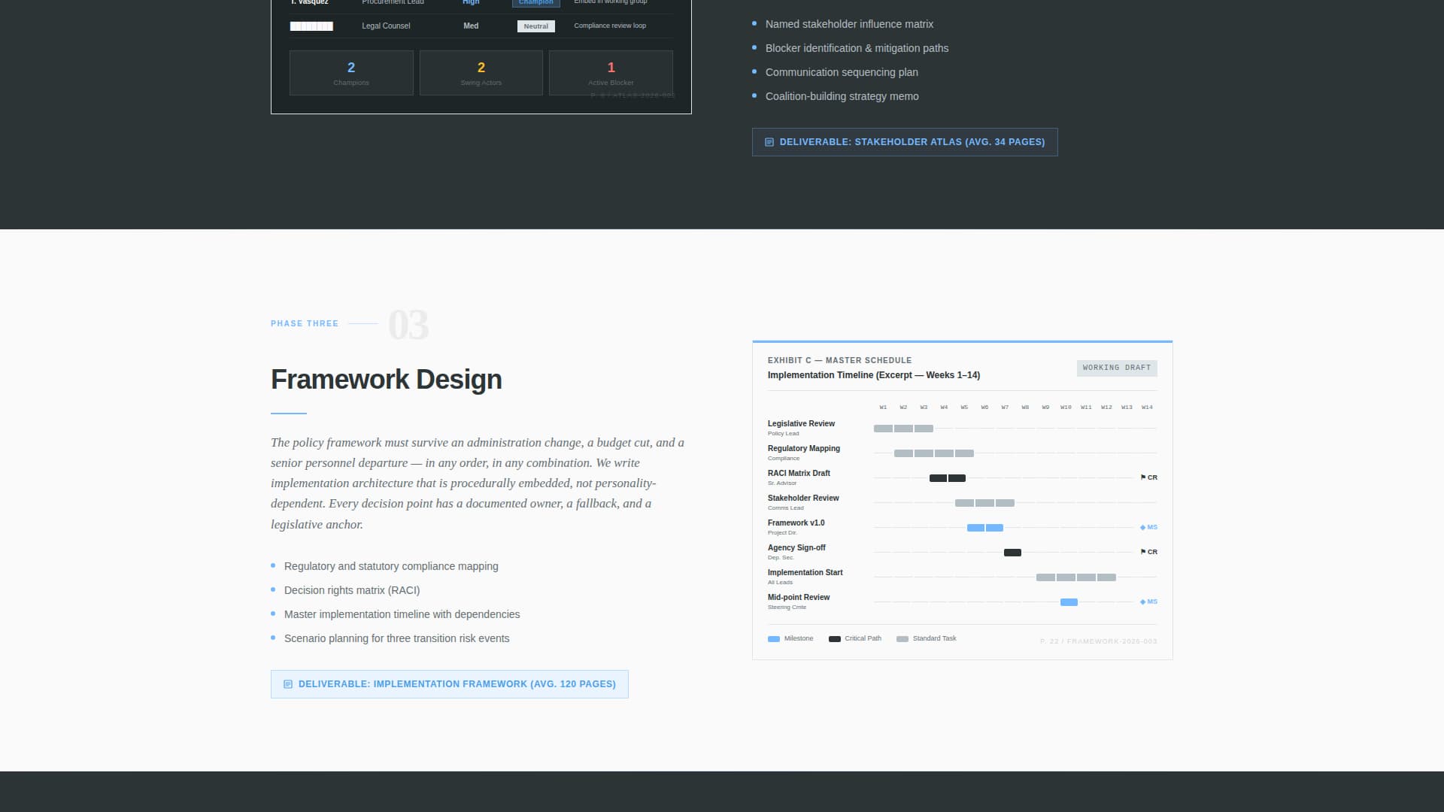Select the Legislative Review gantt bar
The width and height of the screenshot is (1444, 812).
(x=903, y=429)
